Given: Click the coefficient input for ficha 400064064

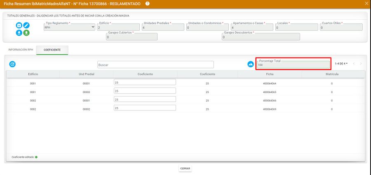Looking at the screenshot, I should point(145,82).
